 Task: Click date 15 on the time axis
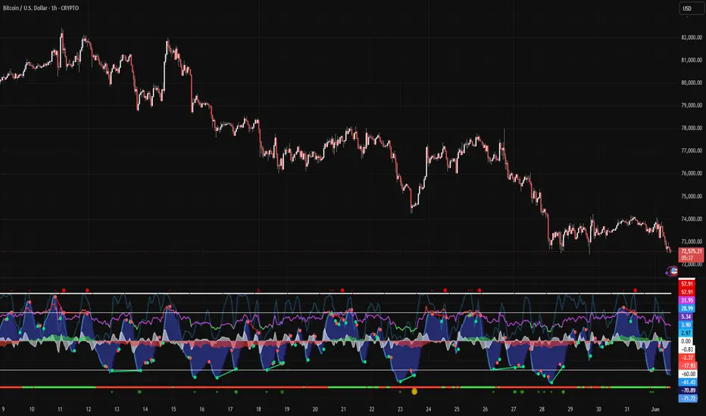click(x=173, y=409)
